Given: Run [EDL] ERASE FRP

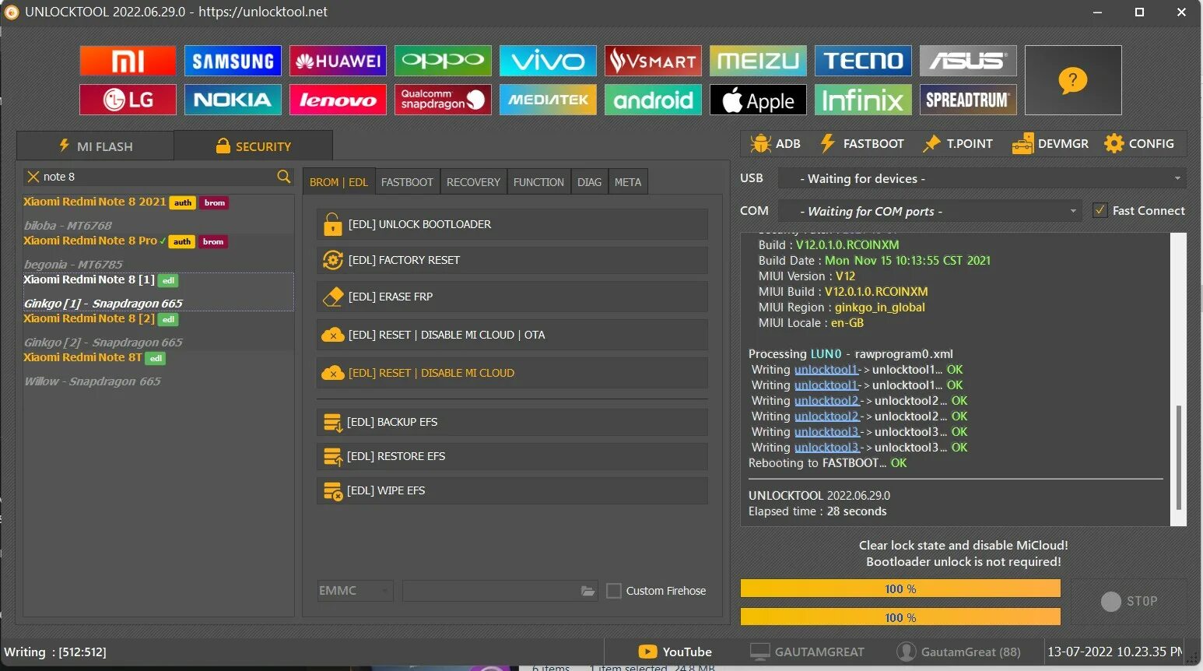Looking at the screenshot, I should 512,297.
